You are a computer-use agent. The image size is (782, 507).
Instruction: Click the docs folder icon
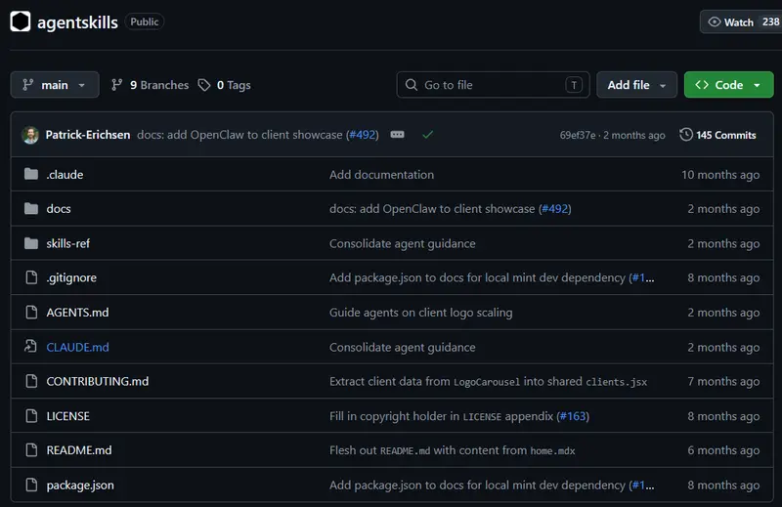click(31, 208)
